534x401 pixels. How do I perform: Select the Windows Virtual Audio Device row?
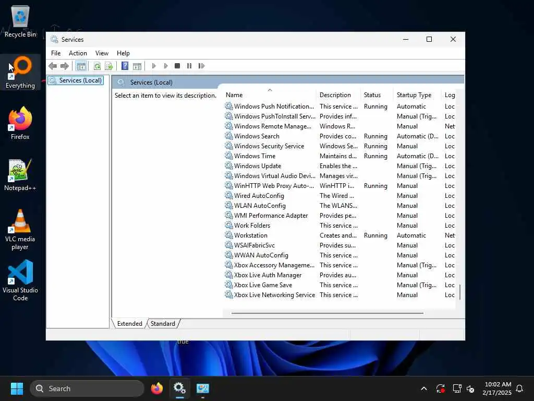(x=339, y=176)
